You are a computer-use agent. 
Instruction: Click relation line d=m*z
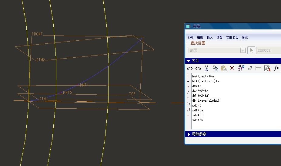[x=197, y=86]
